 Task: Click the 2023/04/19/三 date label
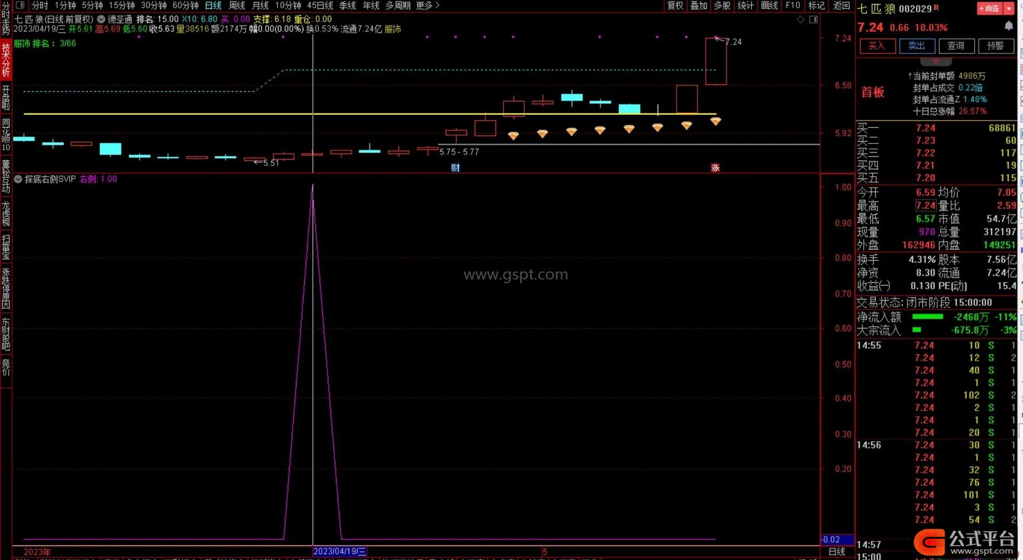click(x=339, y=551)
